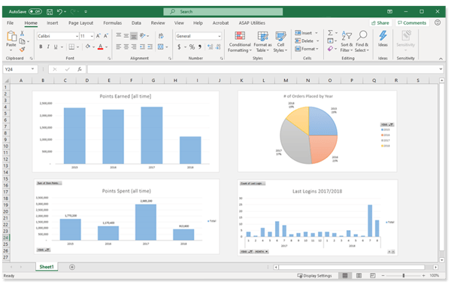
Task: Click the feedback smiley icon
Action: tap(437, 23)
